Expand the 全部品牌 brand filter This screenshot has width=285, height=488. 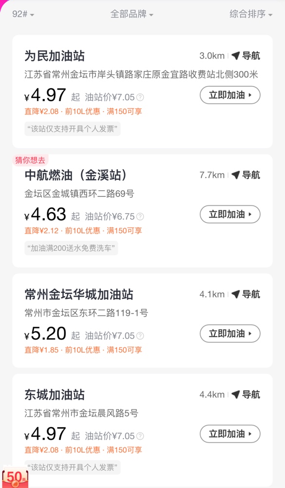(132, 14)
